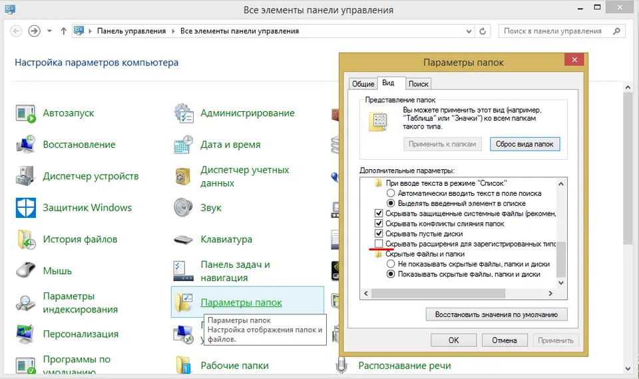Switch to the Общие tab

click(x=363, y=84)
